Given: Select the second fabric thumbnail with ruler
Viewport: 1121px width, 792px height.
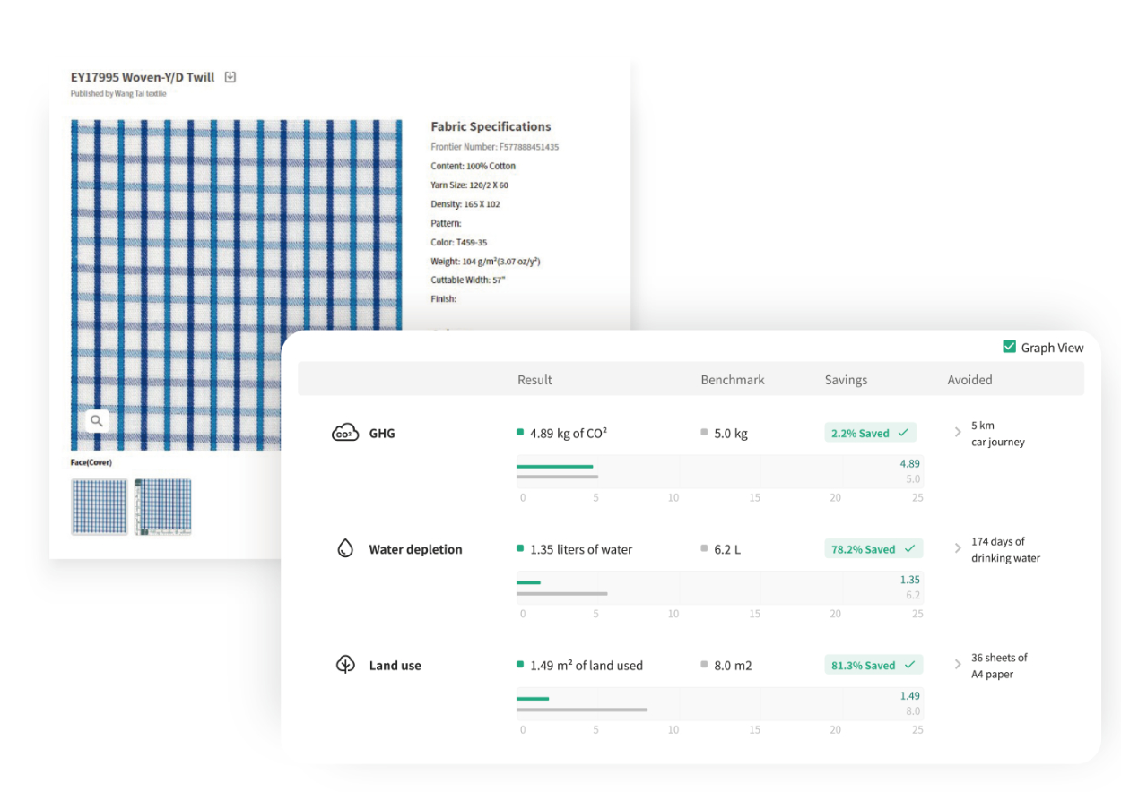Looking at the screenshot, I should (162, 507).
